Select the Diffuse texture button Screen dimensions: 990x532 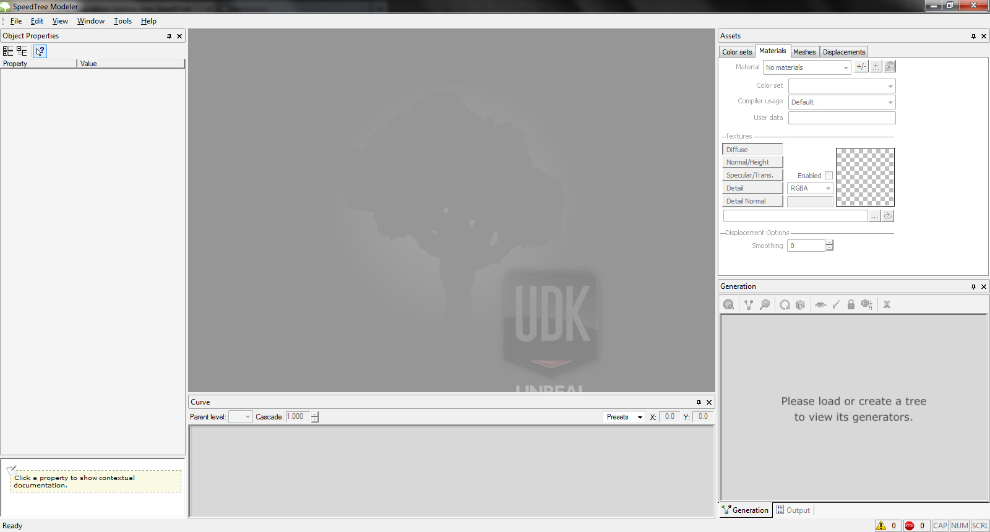[x=752, y=149]
